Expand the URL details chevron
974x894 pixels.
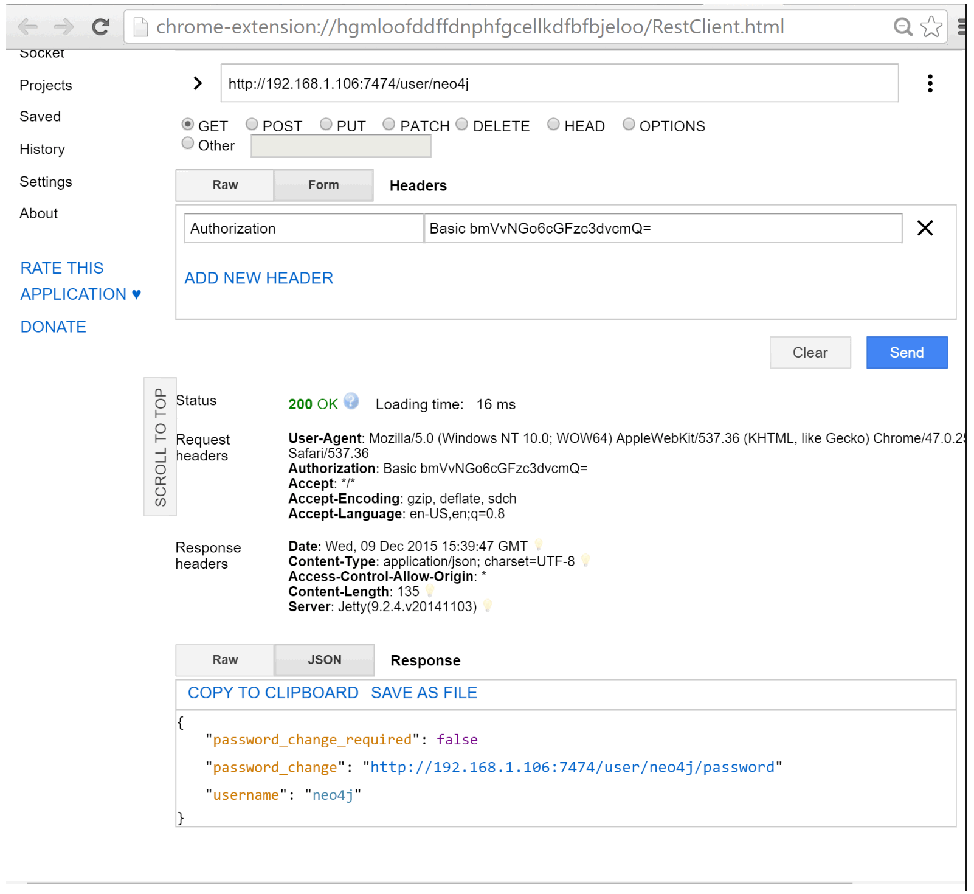[197, 83]
